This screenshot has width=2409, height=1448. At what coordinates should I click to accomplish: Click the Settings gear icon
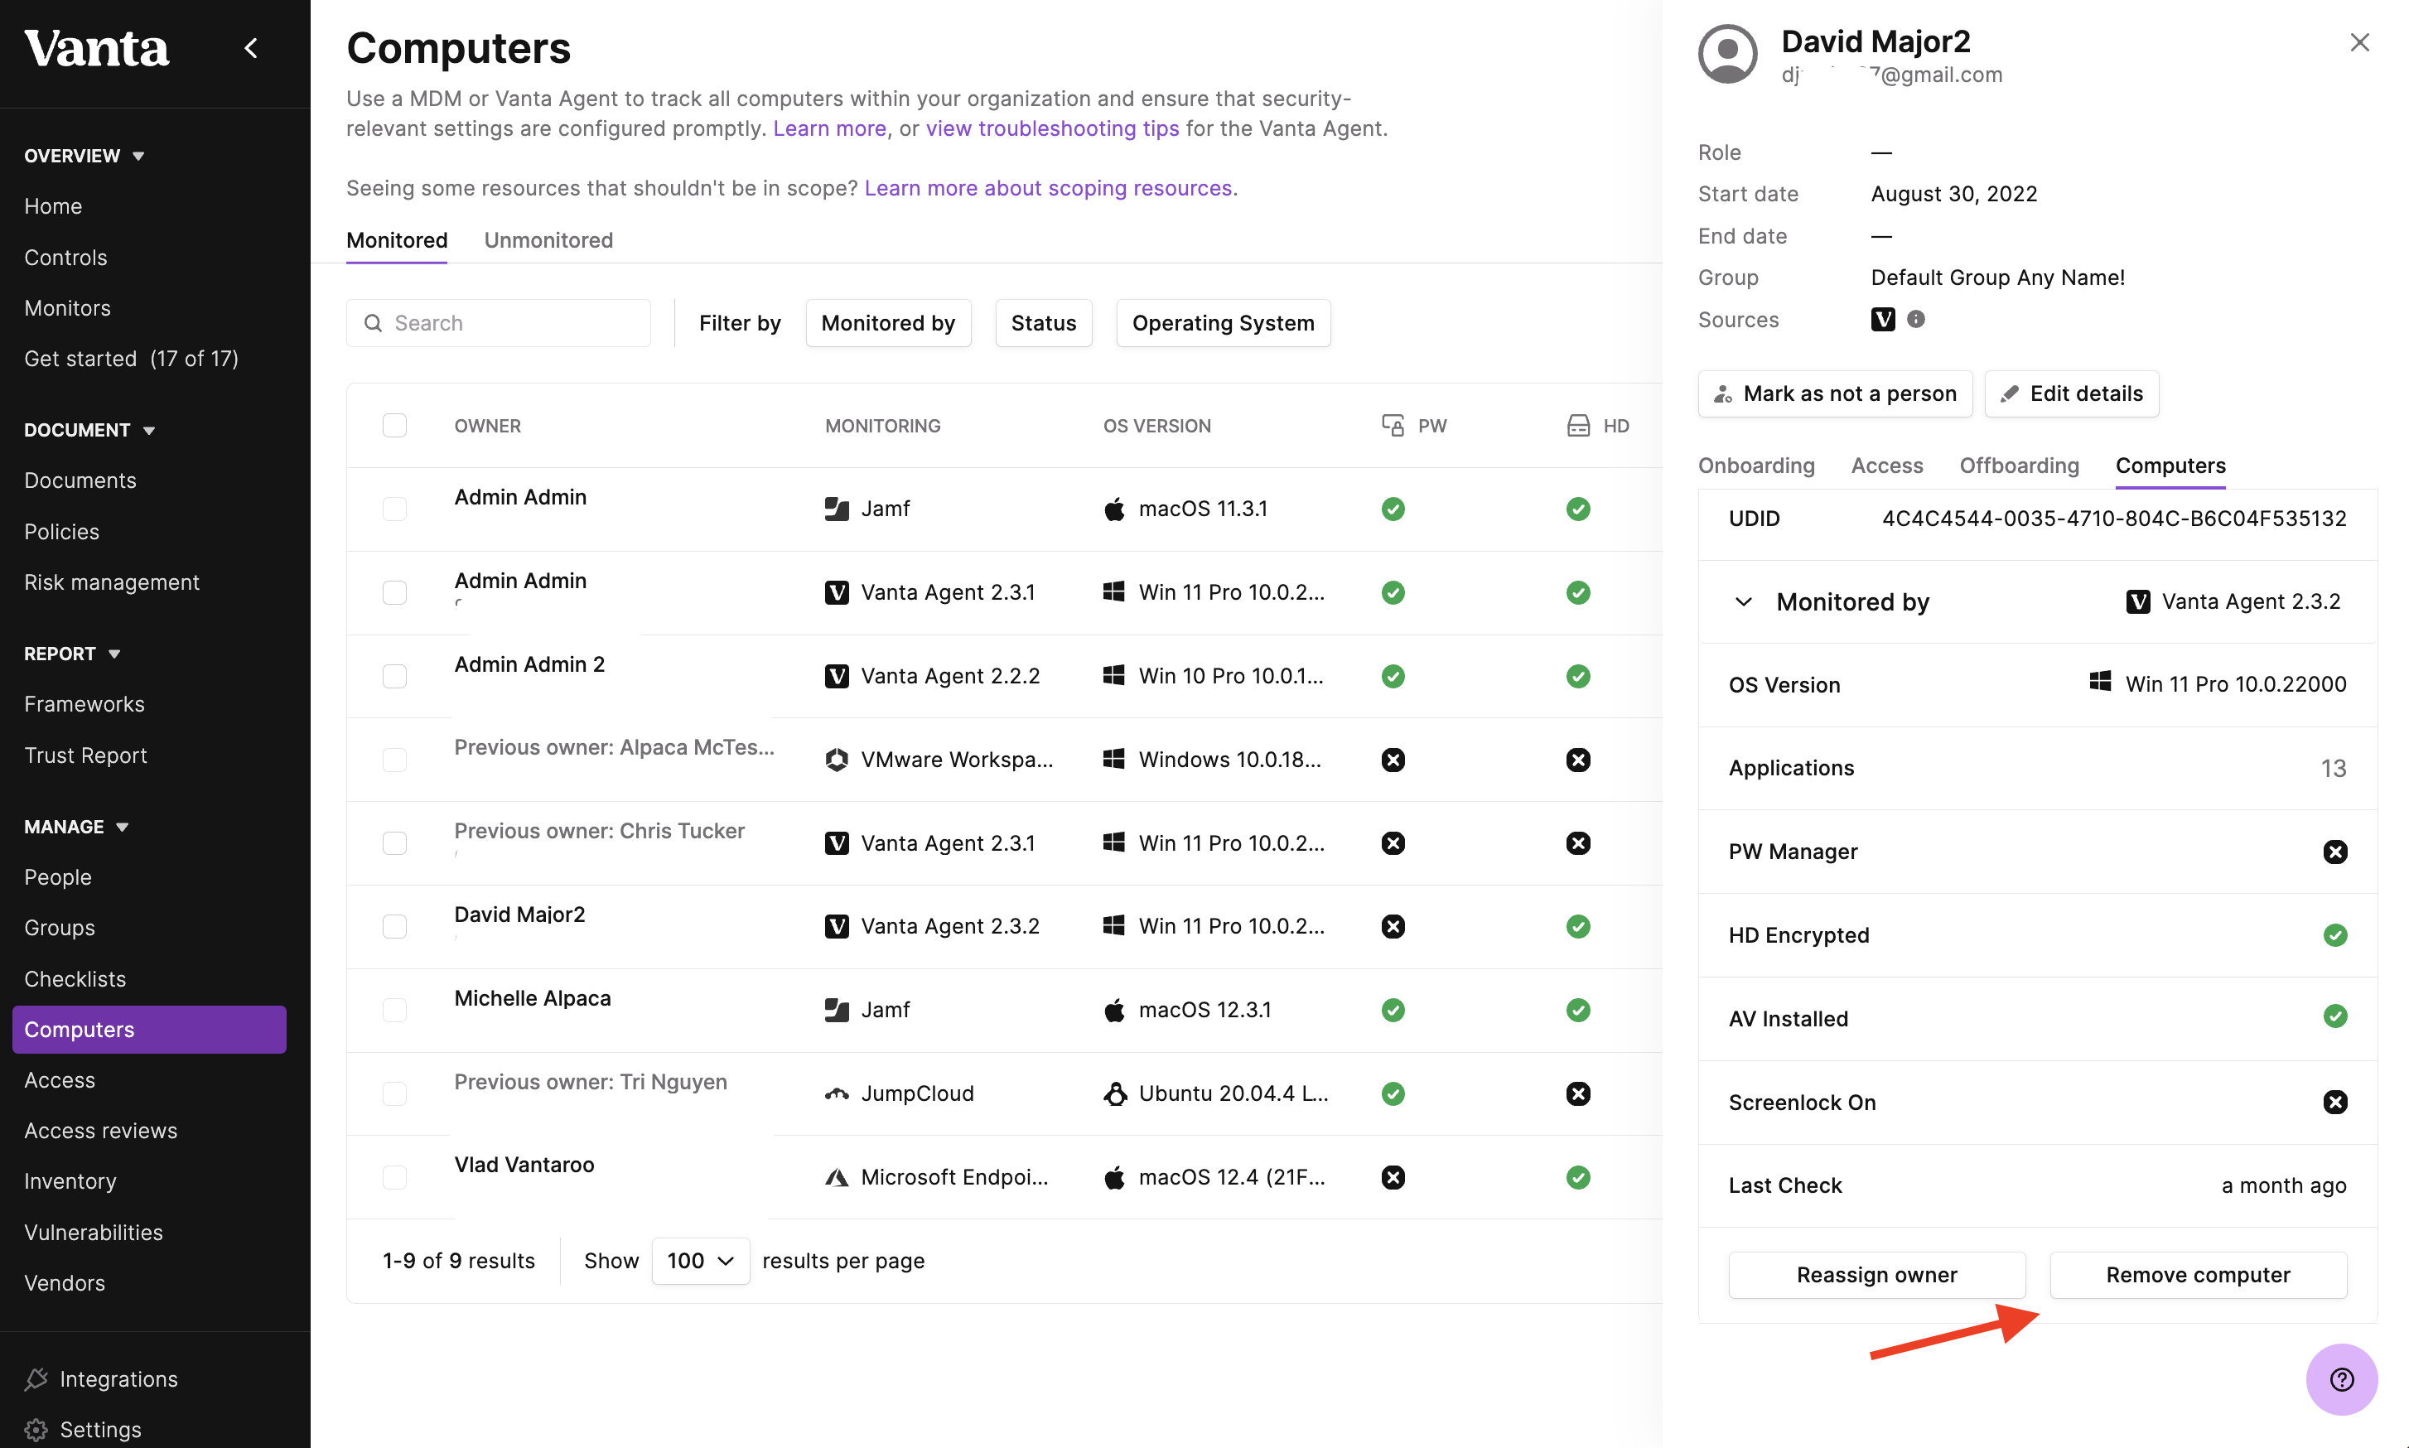tap(36, 1430)
